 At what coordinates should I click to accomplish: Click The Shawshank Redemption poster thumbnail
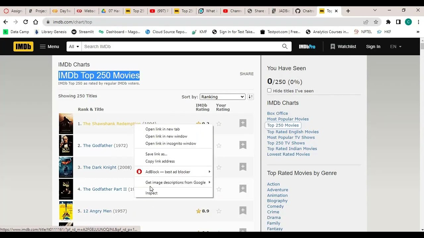pyautogui.click(x=66, y=124)
